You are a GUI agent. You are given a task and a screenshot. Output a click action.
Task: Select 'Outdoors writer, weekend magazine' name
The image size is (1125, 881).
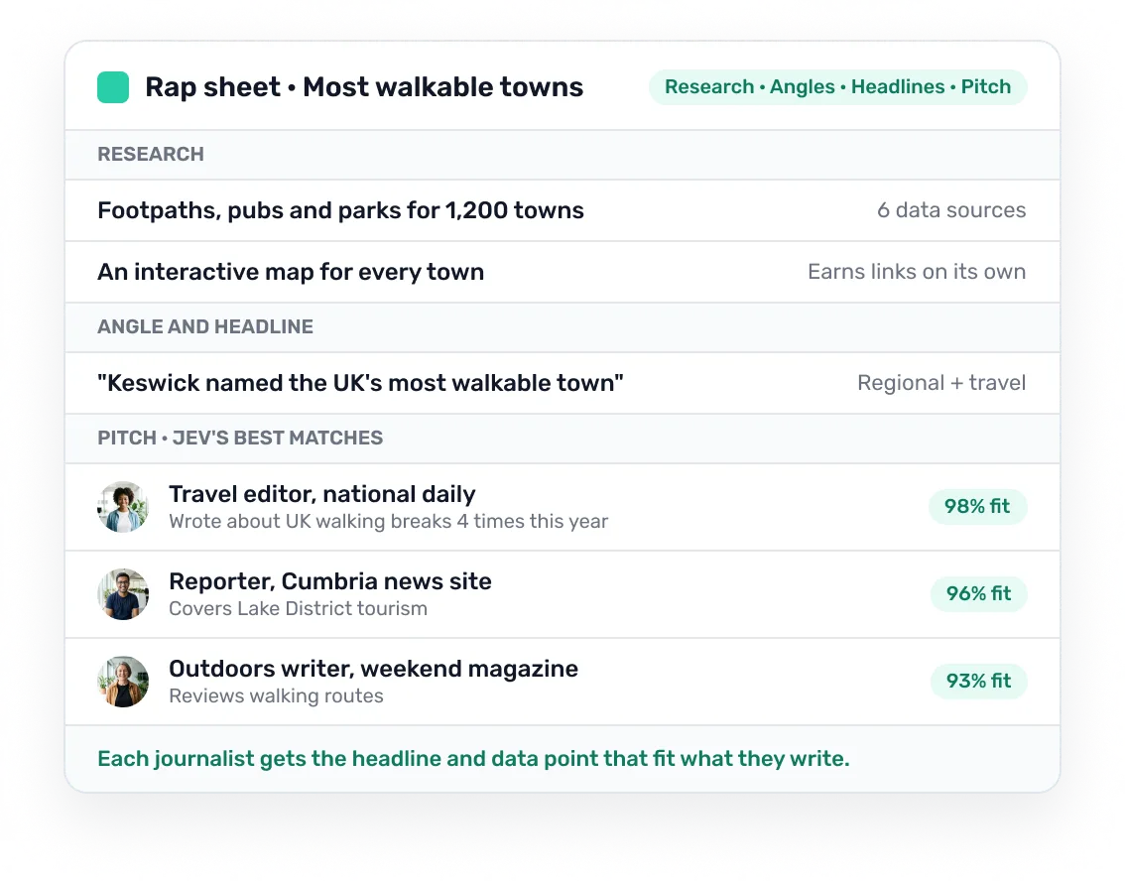click(373, 669)
